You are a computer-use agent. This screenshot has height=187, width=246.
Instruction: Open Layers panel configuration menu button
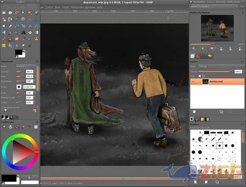[242, 62]
